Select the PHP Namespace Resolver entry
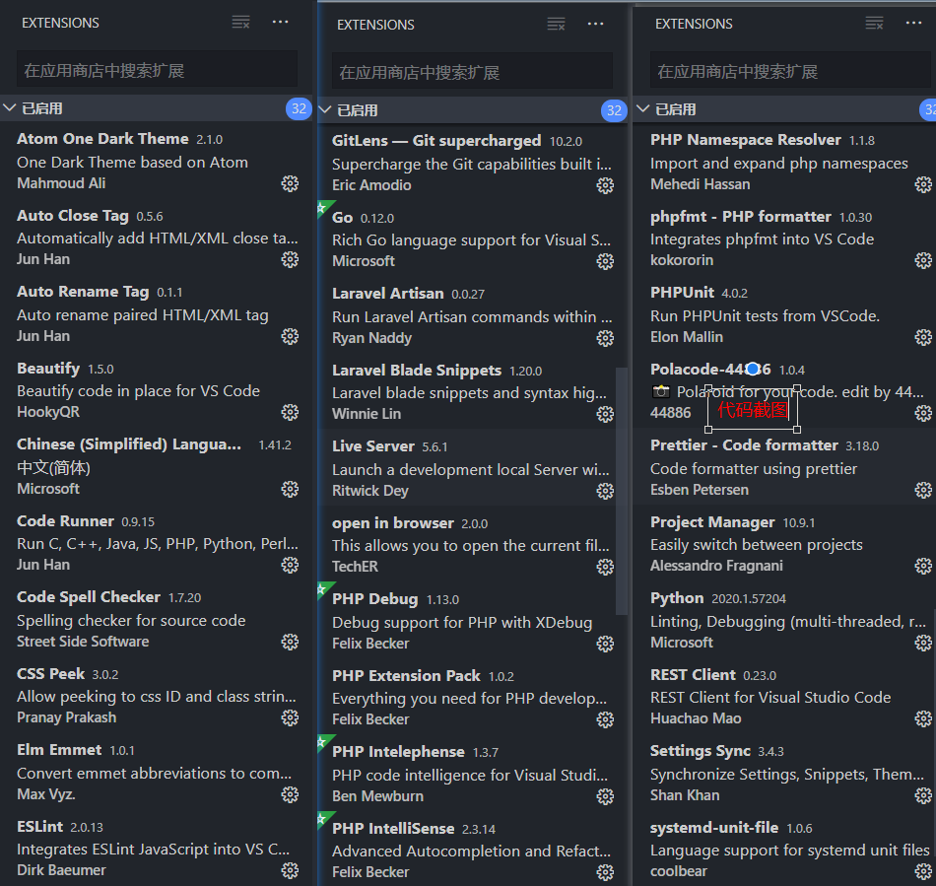936x886 pixels. pos(785,162)
